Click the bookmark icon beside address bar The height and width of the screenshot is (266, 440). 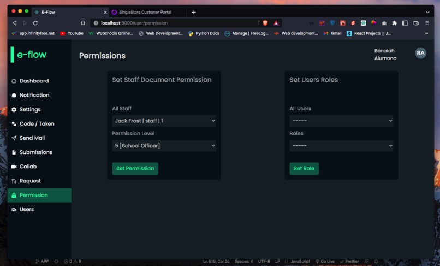83,23
